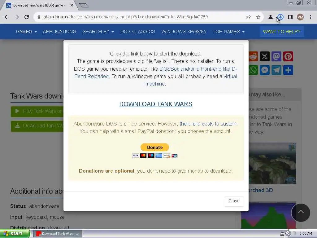Click the blue plus share icon

tap(288, 70)
